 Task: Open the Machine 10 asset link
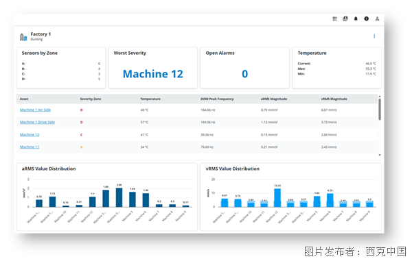click(x=30, y=134)
